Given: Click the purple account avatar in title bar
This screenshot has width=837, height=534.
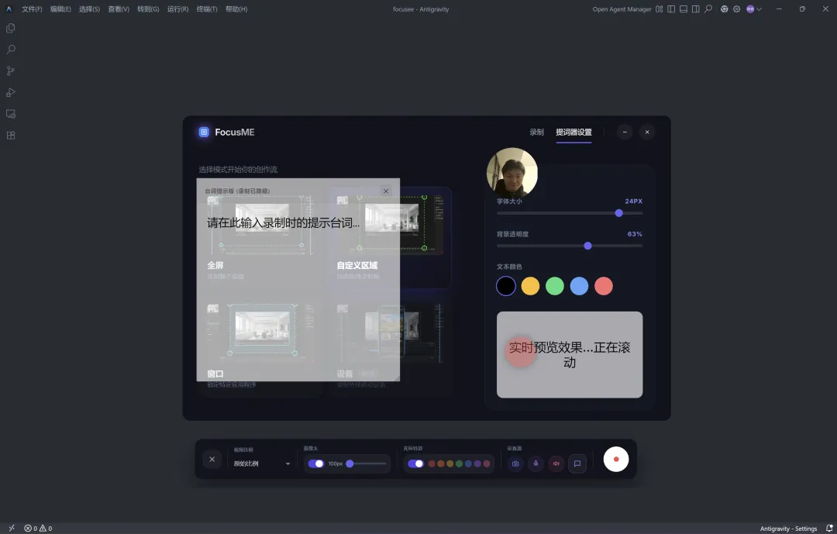Looking at the screenshot, I should tap(750, 9).
